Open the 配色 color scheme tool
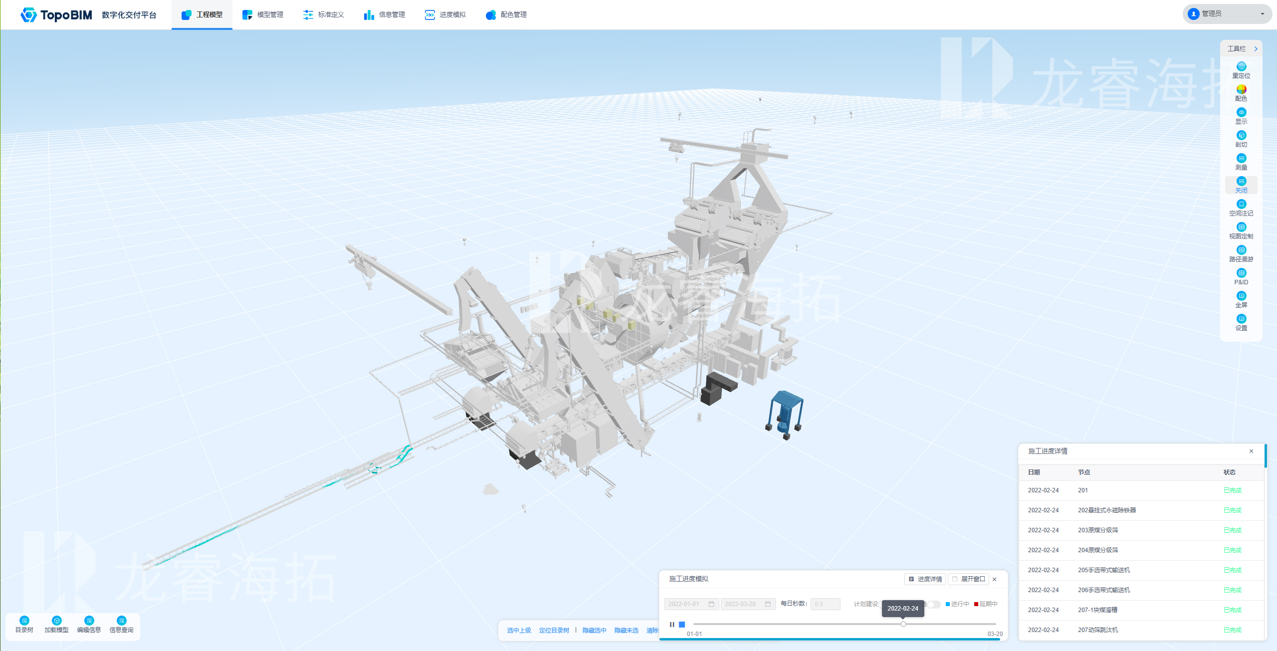The image size is (1277, 651). point(1241,89)
